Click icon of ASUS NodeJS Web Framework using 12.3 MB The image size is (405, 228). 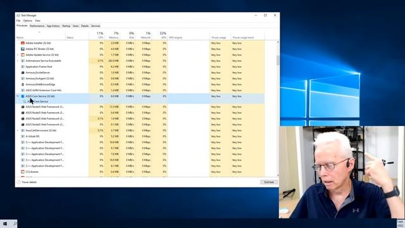click(x=23, y=107)
